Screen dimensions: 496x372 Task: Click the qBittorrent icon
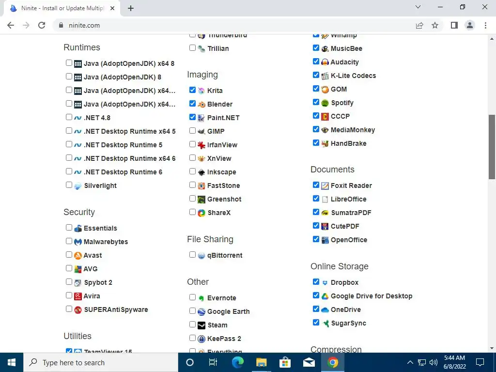(201, 256)
